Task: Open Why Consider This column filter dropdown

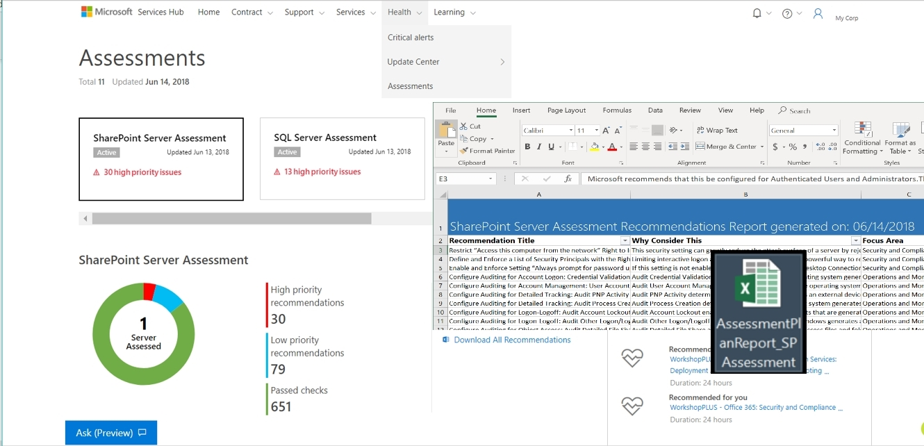Action: 855,240
